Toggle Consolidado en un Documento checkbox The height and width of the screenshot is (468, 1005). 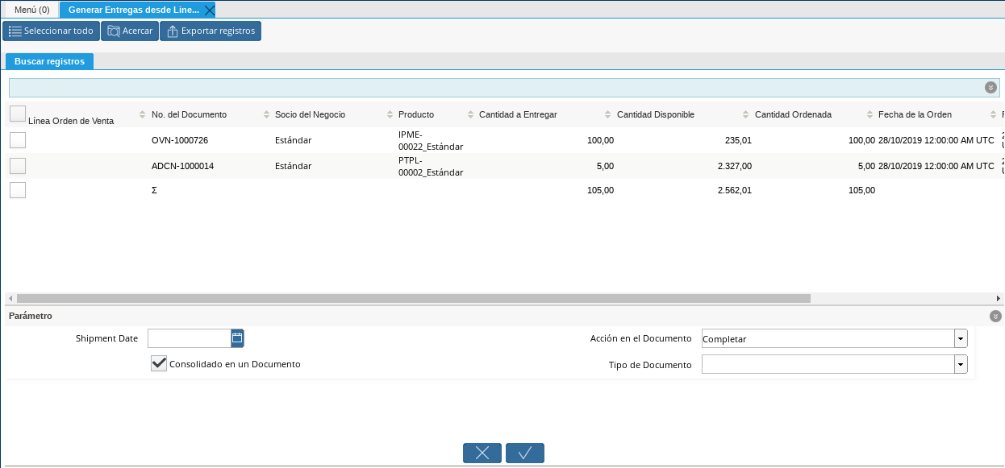click(159, 364)
